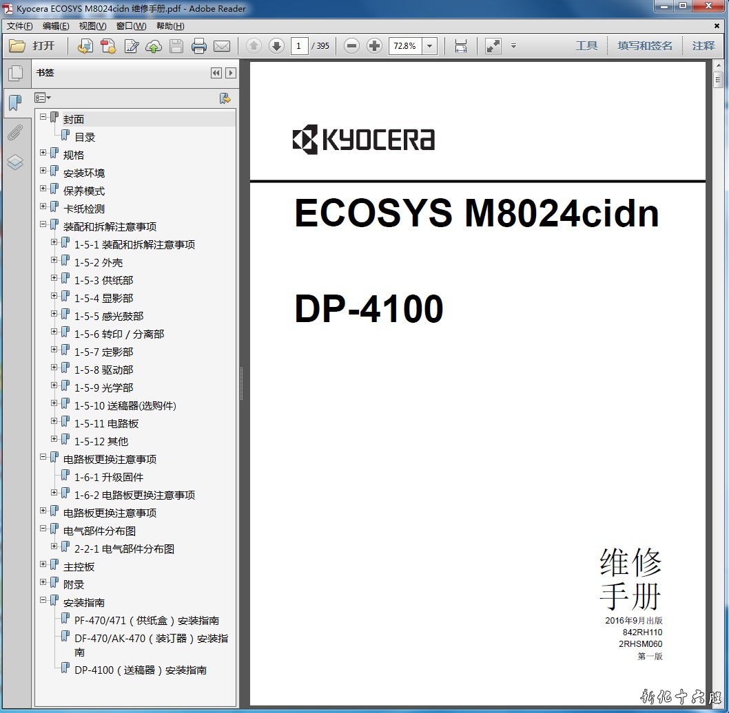Viewport: 729px width, 713px height.
Task: Open the 文件(F) menu
Action: pyautogui.click(x=20, y=26)
